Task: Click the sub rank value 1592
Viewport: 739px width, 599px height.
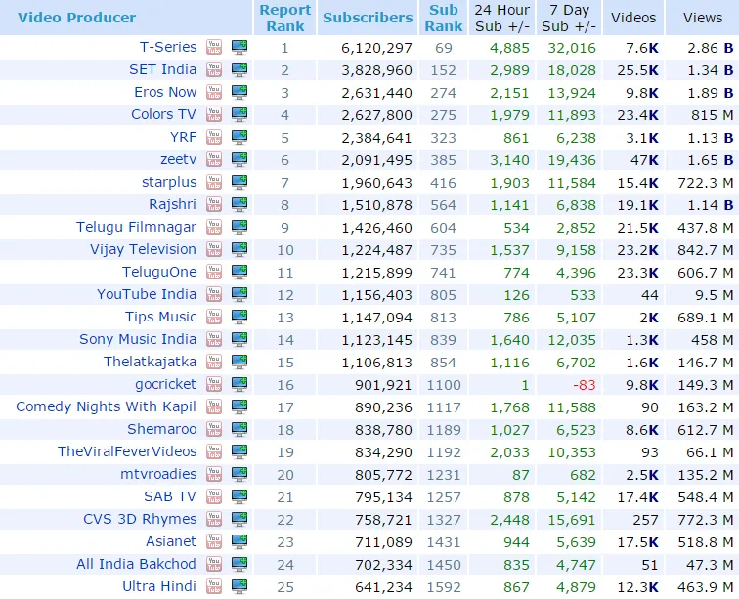Action: 444,587
